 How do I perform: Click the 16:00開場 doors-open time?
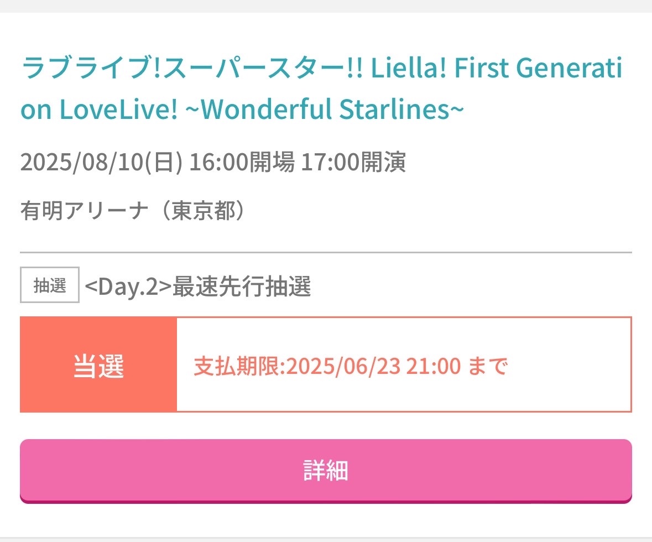[x=242, y=162]
